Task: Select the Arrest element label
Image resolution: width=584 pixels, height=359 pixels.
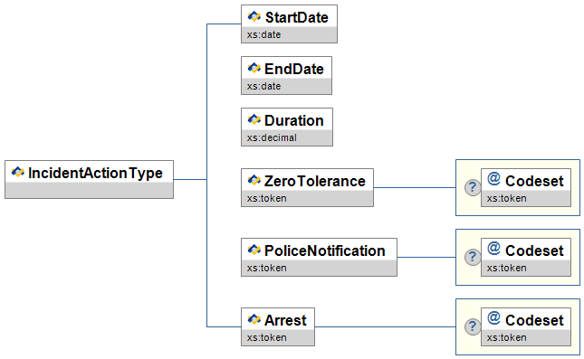Action: pos(285,320)
